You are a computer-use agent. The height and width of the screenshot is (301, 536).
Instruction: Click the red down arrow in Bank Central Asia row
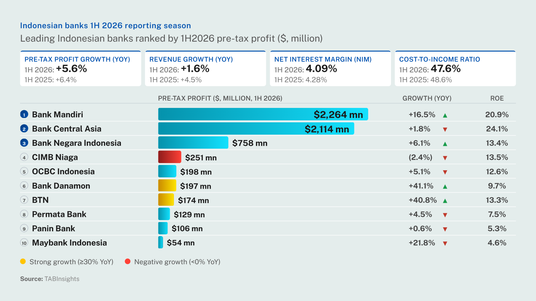(445, 129)
